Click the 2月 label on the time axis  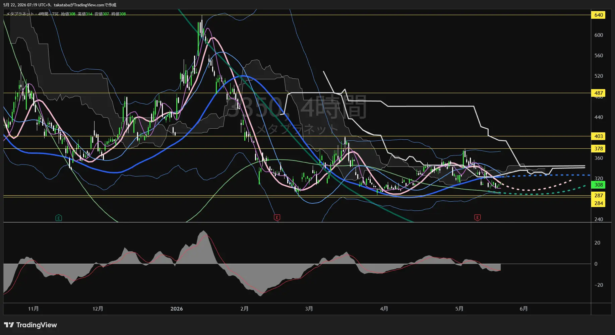244,309
